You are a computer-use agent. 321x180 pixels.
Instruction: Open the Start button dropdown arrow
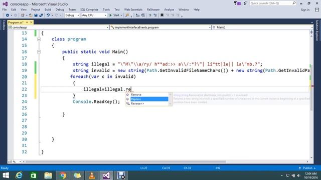click(x=121, y=15)
